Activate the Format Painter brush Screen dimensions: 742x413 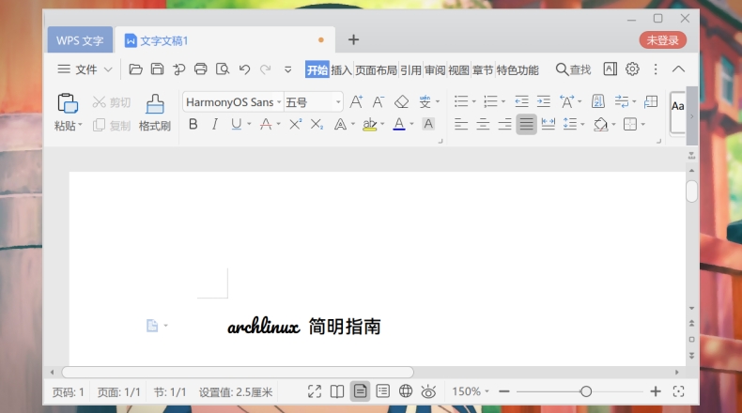155,104
